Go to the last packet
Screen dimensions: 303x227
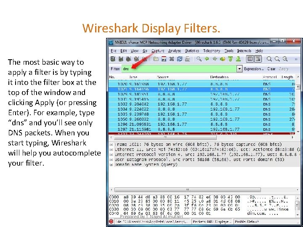(238, 59)
